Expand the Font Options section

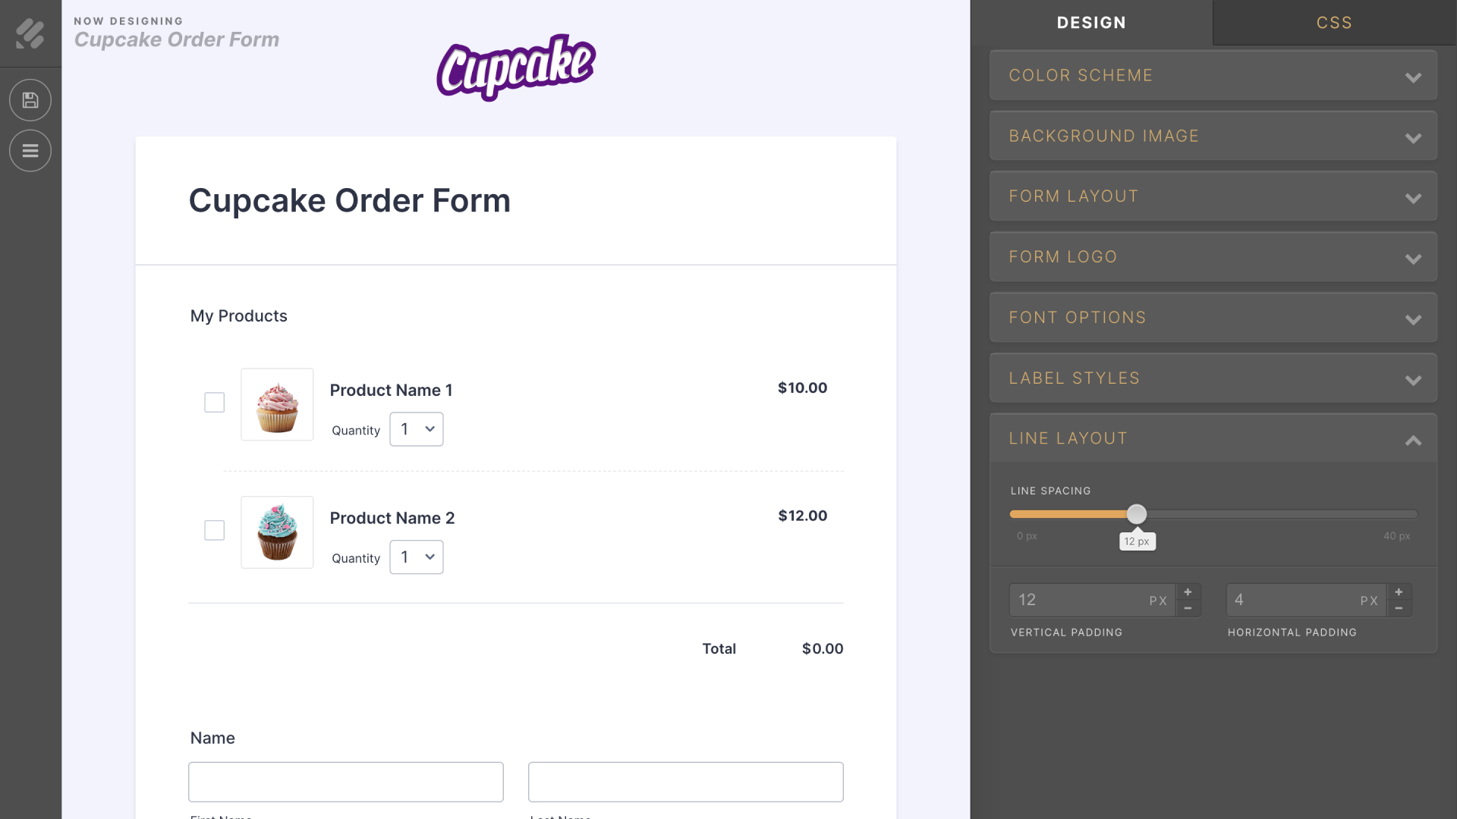pos(1213,318)
